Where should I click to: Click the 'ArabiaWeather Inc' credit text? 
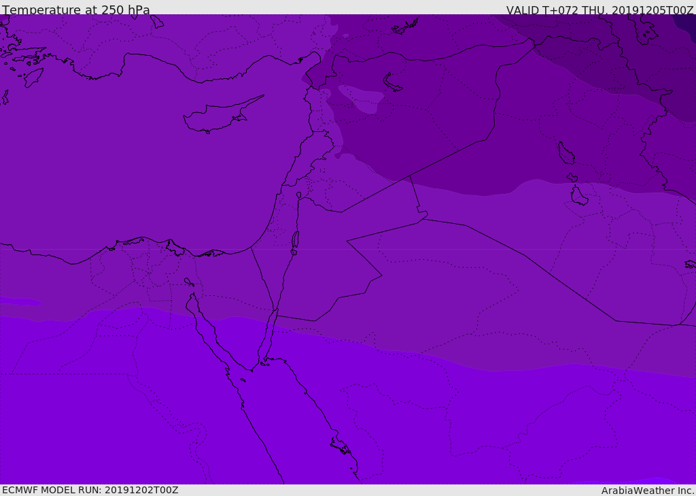[x=647, y=491]
